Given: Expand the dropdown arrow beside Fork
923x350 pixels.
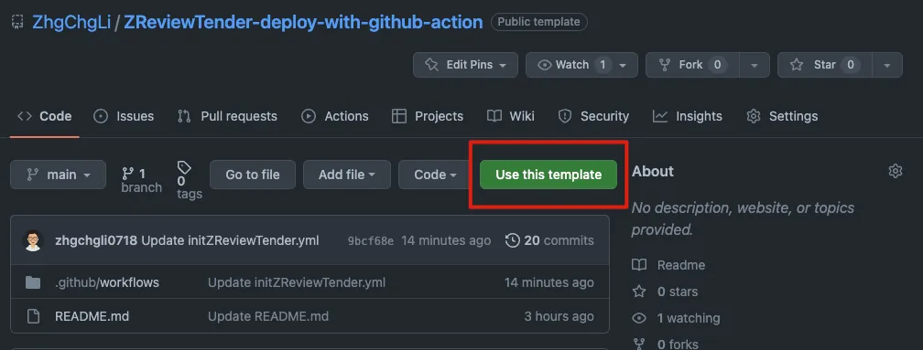Looking at the screenshot, I should click(x=755, y=65).
